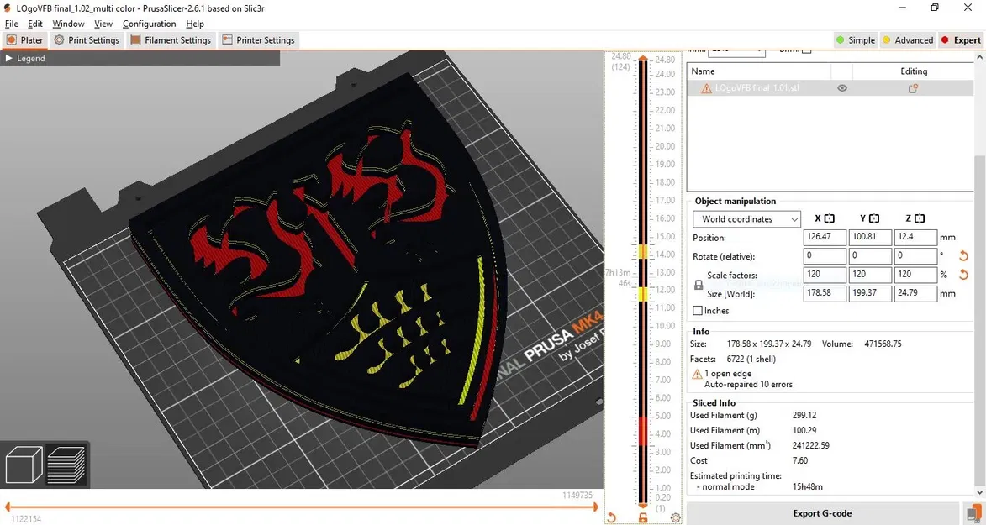The width and height of the screenshot is (986, 525).
Task: Open the Edit menu
Action: coord(35,24)
